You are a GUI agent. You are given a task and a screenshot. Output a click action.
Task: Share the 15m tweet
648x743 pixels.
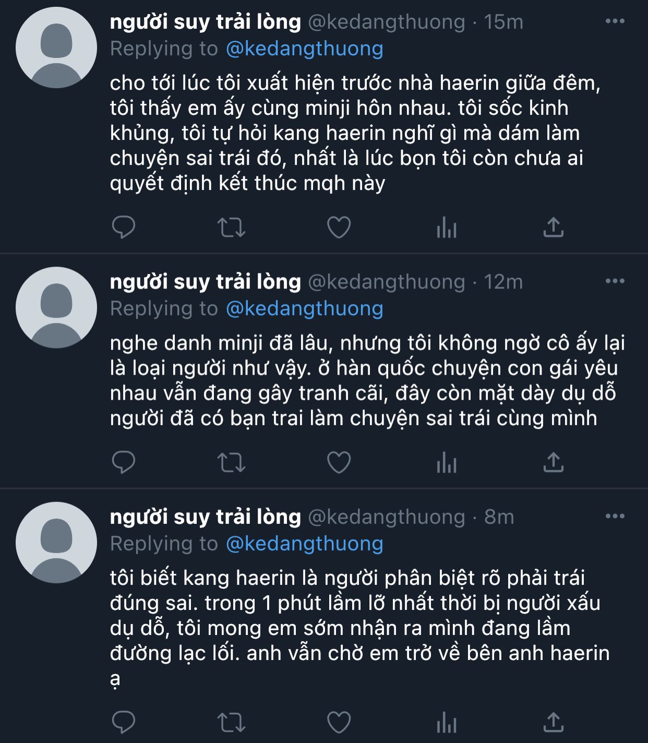point(554,227)
